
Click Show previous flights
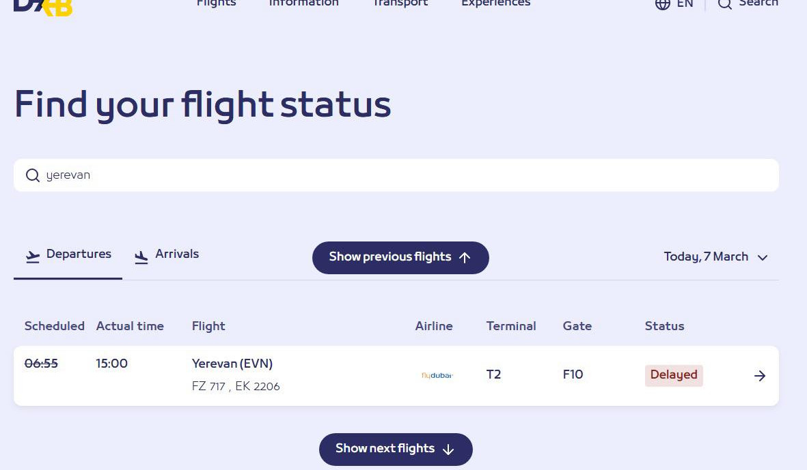click(400, 257)
